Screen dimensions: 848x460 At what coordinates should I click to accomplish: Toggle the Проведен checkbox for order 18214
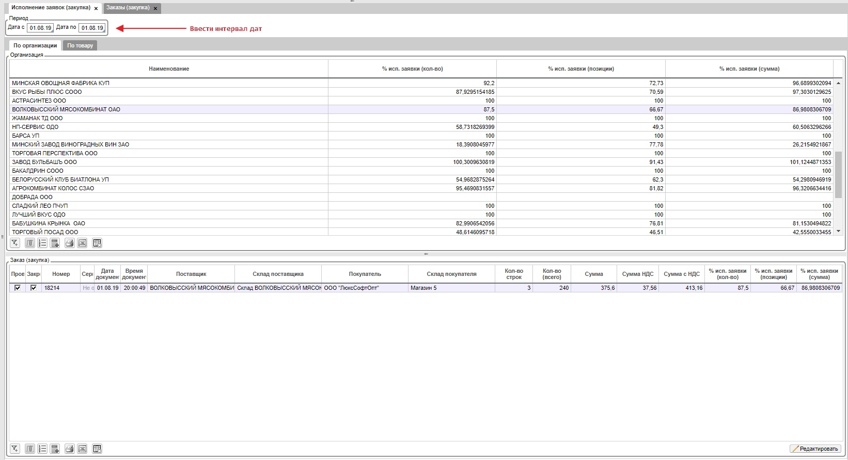click(18, 288)
